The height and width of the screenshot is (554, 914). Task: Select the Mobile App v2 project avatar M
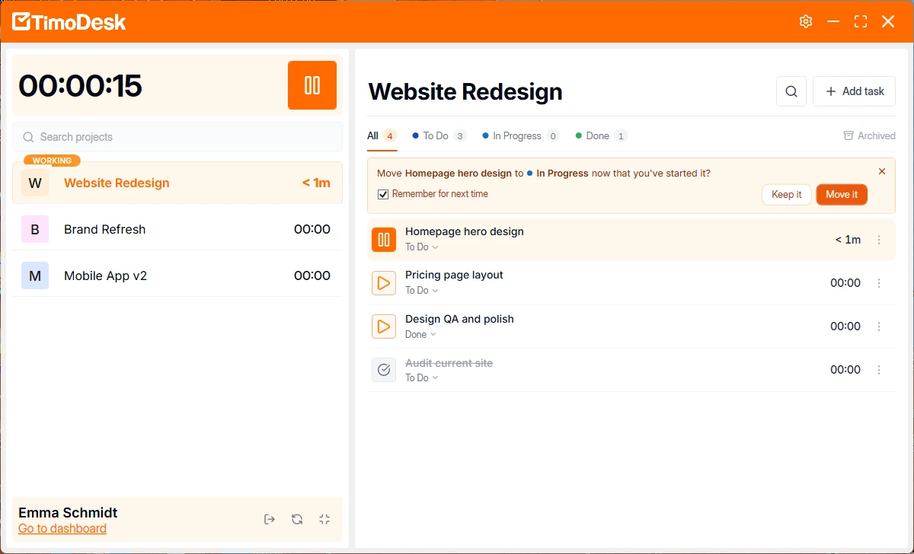click(35, 275)
